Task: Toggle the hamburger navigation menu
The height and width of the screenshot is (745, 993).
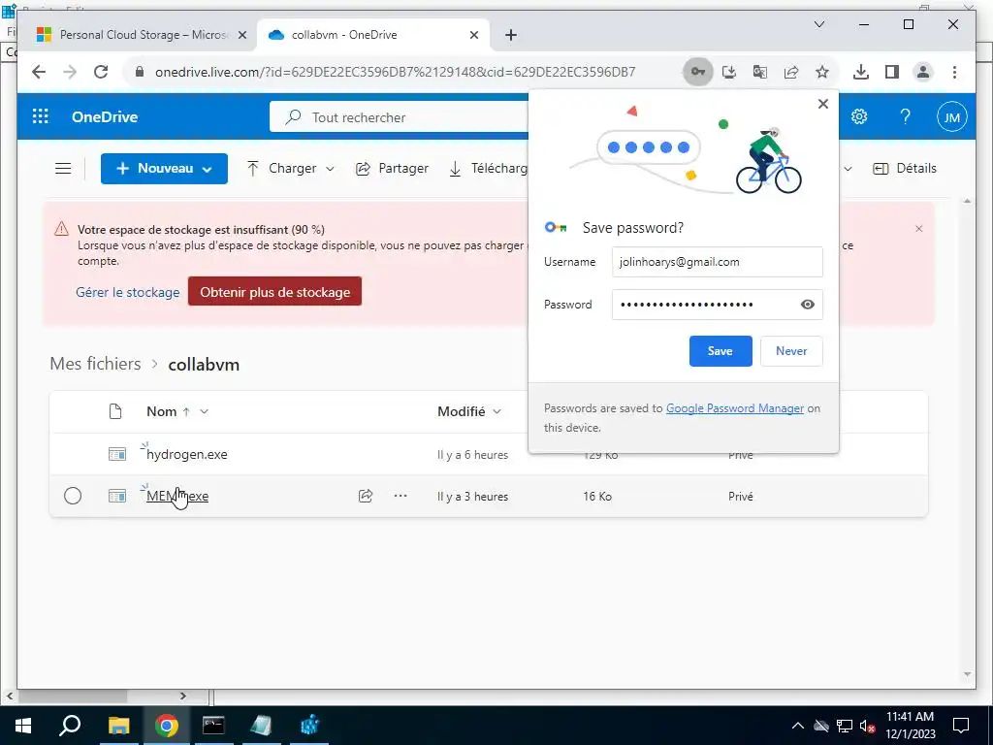Action: (x=63, y=169)
